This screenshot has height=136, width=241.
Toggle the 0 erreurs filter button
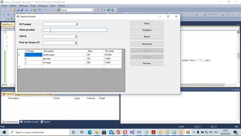[x=8, y=94]
